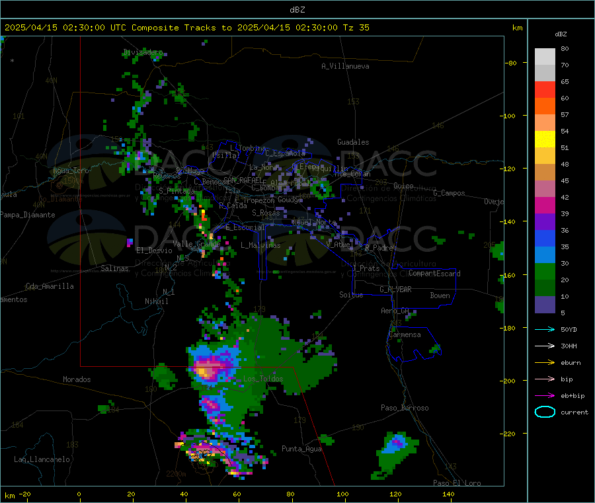
Task: Select the orange 57-60 dBZ swatch
Action: click(545, 106)
